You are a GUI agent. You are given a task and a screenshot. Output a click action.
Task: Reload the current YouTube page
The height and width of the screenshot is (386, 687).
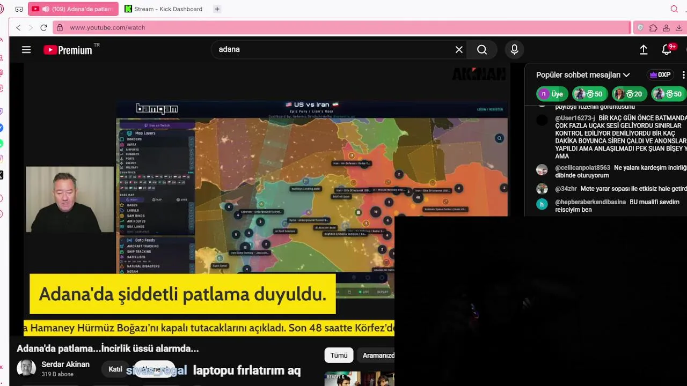pyautogui.click(x=43, y=27)
